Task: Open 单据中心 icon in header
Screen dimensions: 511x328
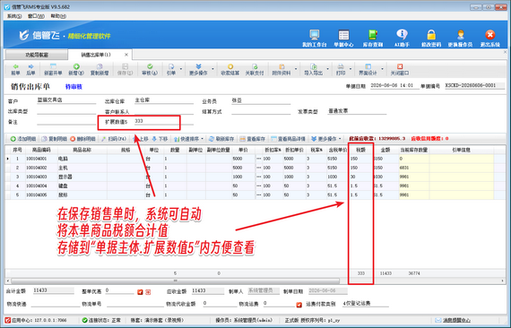Action: tap(343, 39)
